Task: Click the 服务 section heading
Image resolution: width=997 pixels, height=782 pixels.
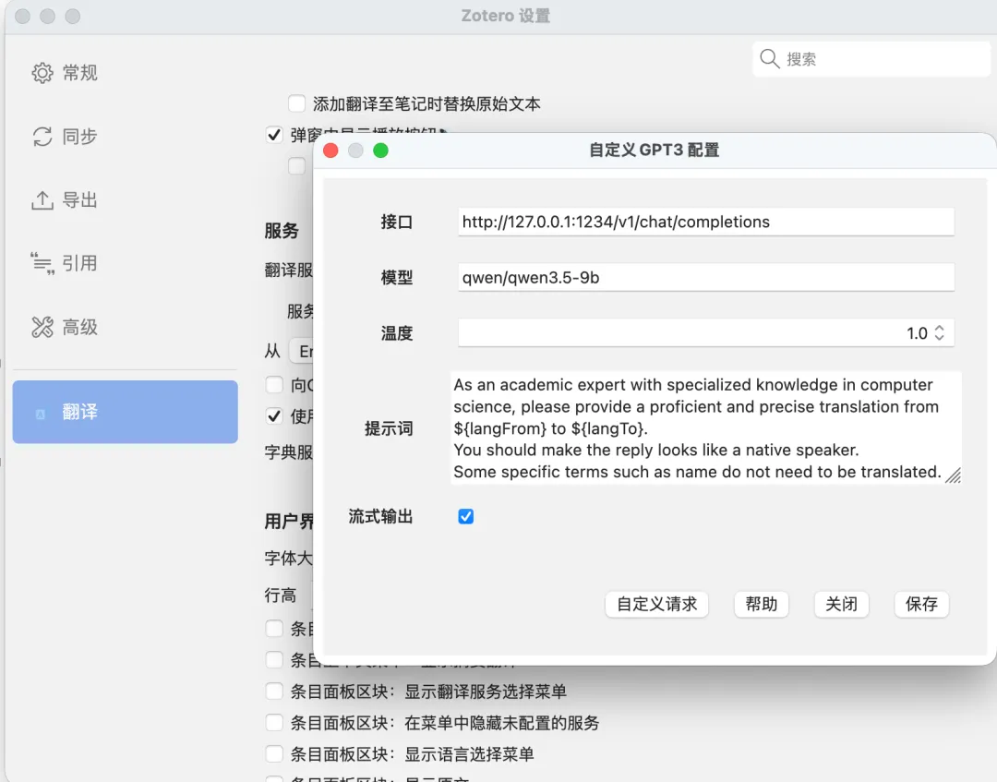Action: (x=282, y=230)
